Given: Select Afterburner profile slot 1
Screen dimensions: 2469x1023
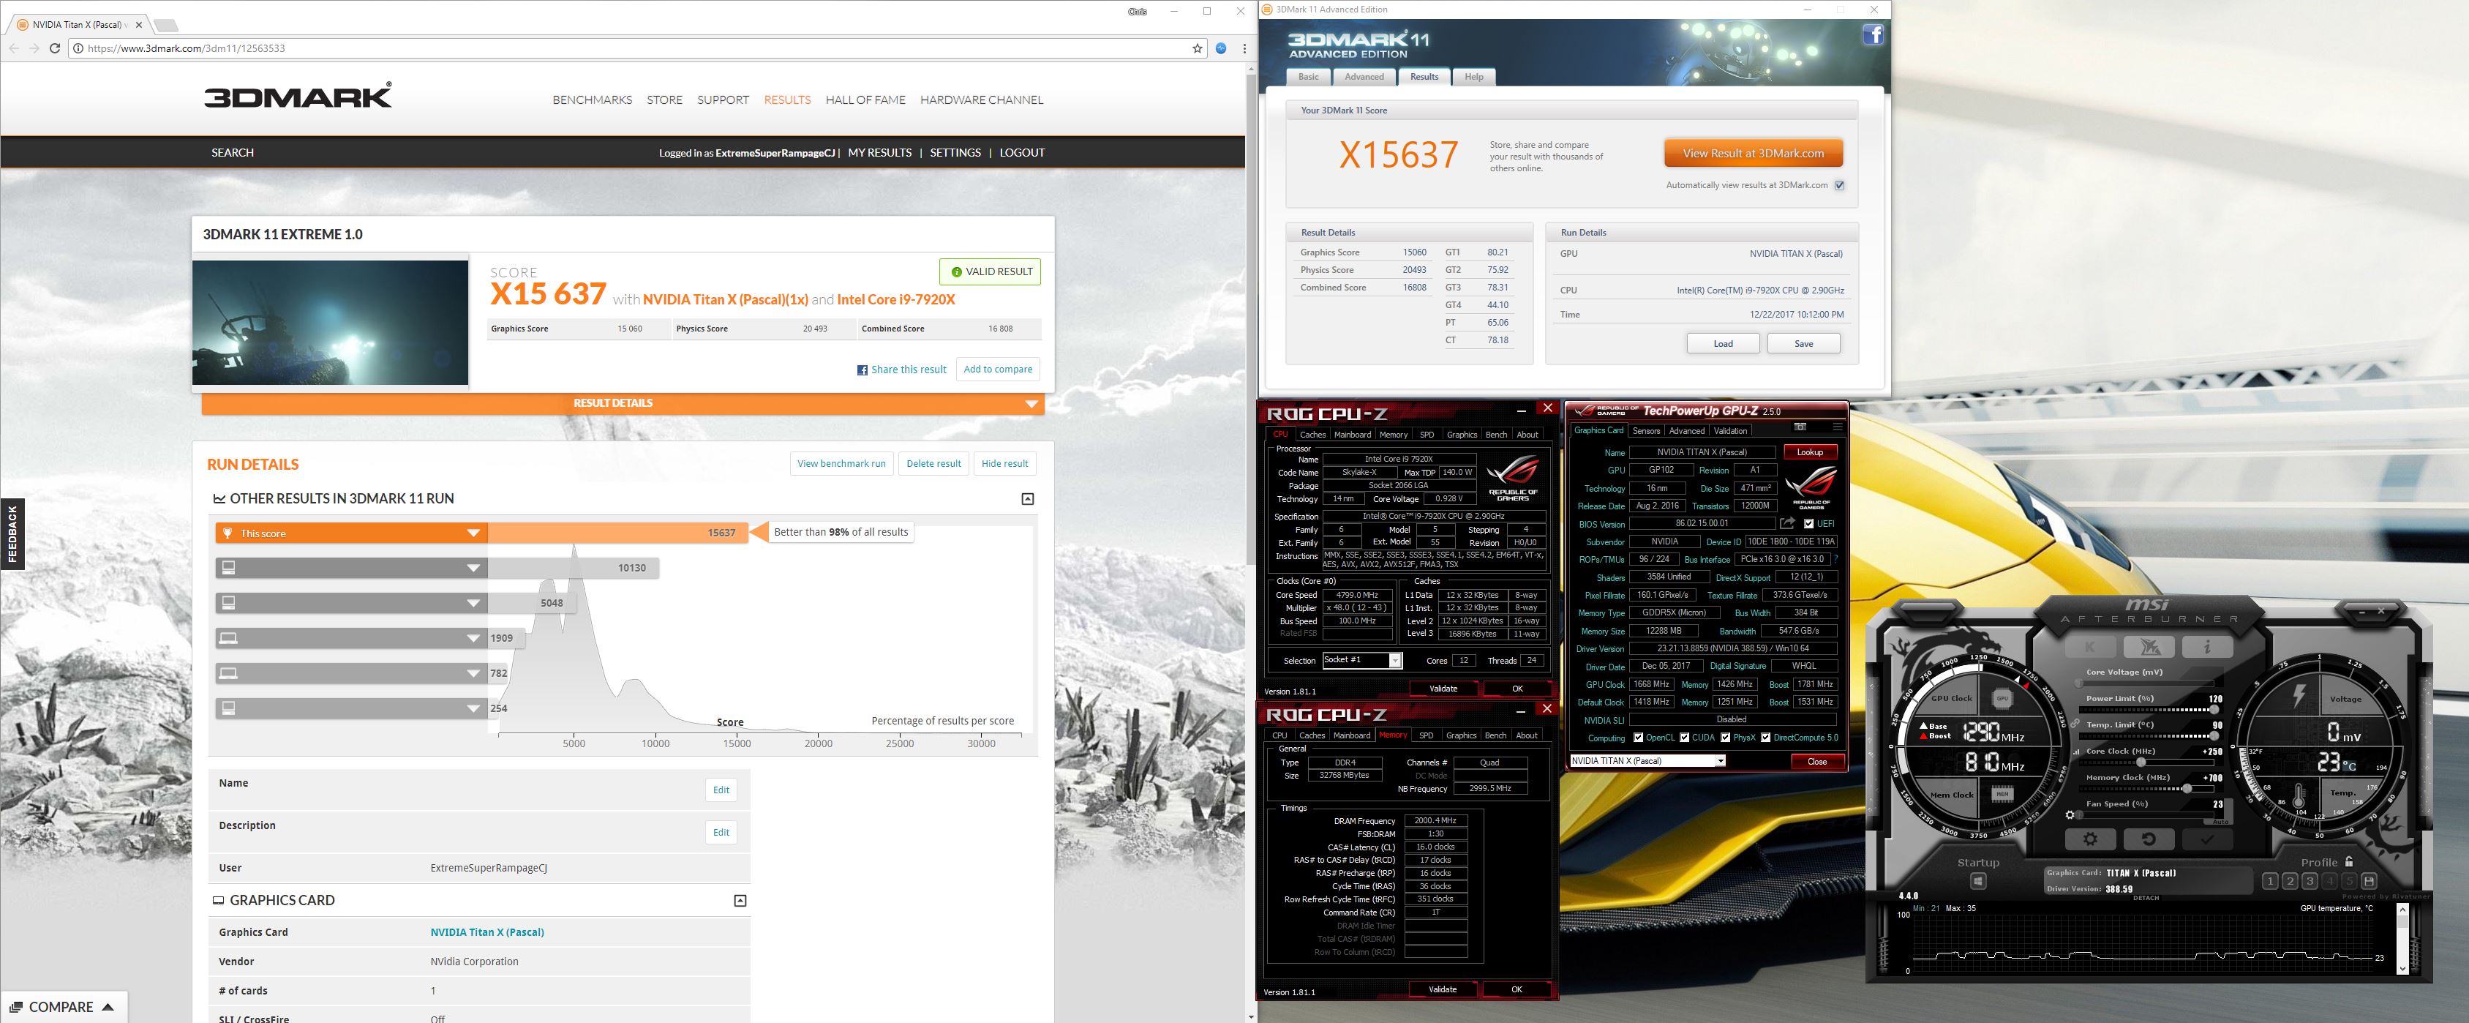Looking at the screenshot, I should click(2269, 881).
